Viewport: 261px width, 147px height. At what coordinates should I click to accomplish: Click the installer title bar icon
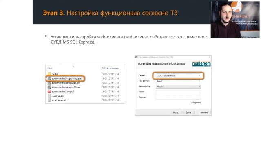point(137,57)
